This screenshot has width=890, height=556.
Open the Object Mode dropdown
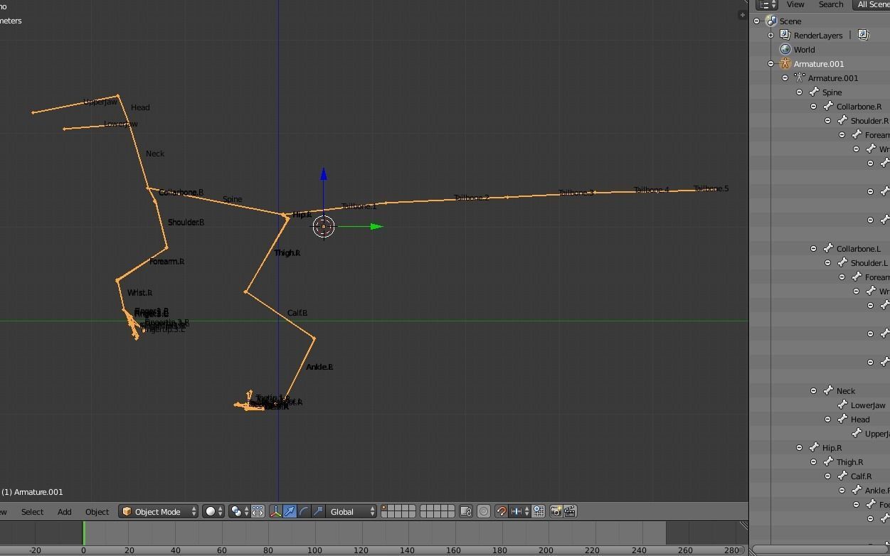(158, 511)
